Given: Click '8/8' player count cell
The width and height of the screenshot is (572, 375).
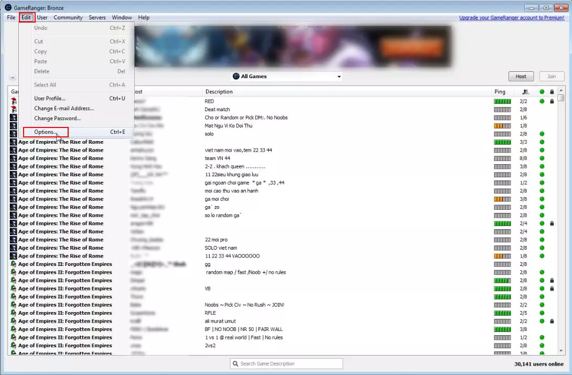Looking at the screenshot, I should click(x=523, y=158).
